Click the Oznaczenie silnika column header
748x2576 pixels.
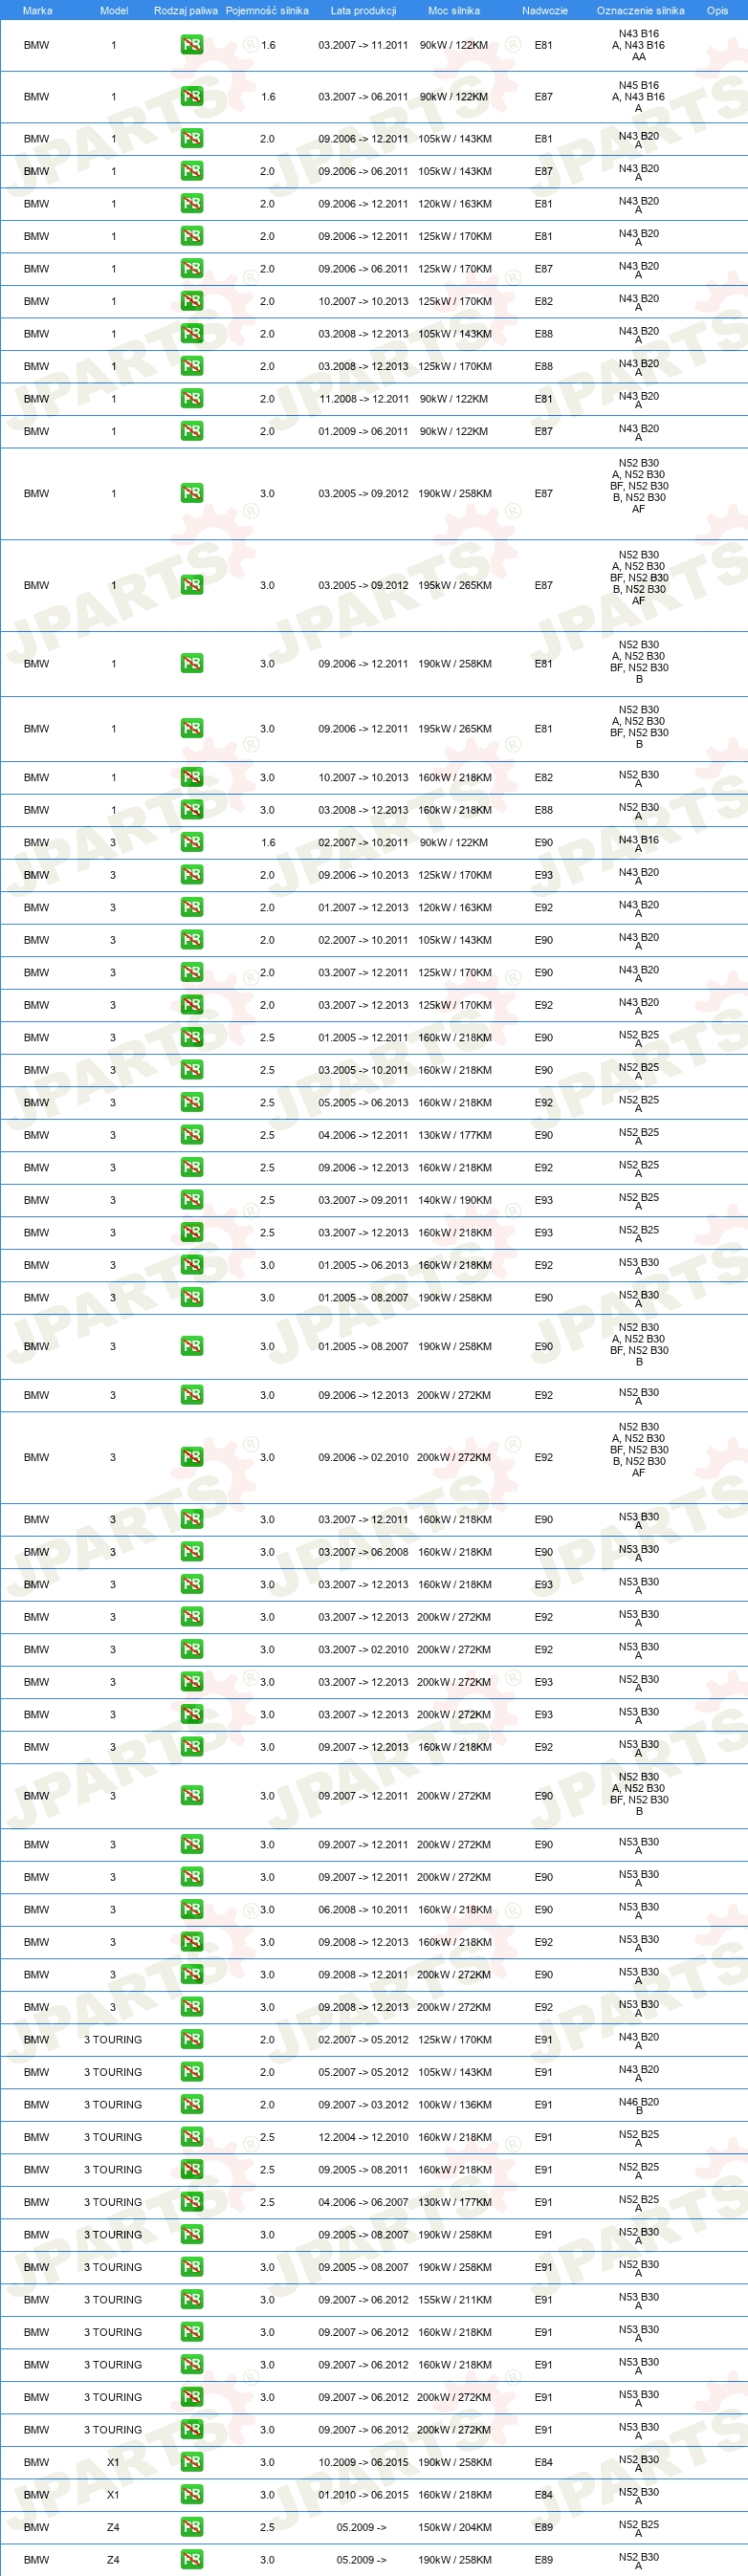640,11
